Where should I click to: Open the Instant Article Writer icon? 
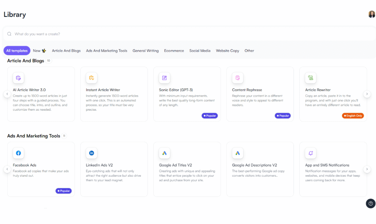[x=91, y=78]
